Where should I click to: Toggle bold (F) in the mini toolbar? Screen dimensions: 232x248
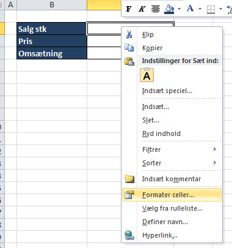(x=129, y=9)
